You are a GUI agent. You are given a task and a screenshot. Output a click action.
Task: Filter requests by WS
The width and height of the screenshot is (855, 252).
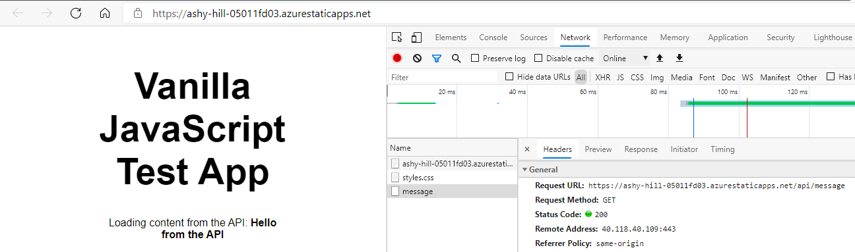click(747, 77)
